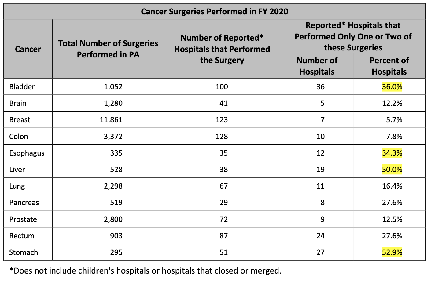This screenshot has height=283, width=431.
Task: Click 'Total Number of Surgeries Performed in PA' header
Action: (108, 49)
